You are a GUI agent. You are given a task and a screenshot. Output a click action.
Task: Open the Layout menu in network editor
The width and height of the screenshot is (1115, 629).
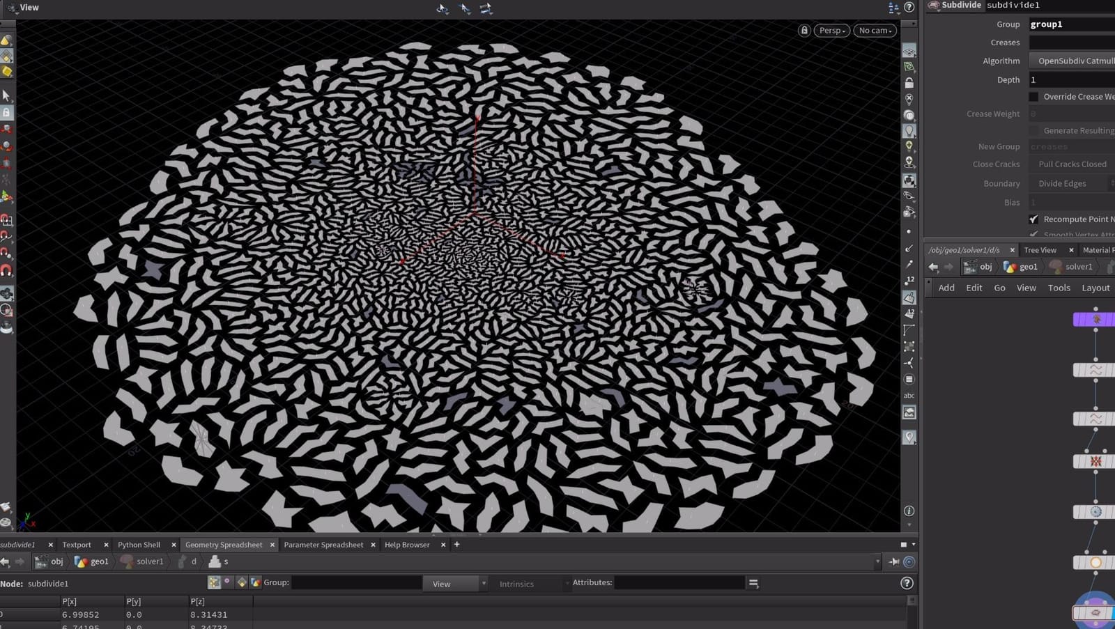[x=1095, y=288]
